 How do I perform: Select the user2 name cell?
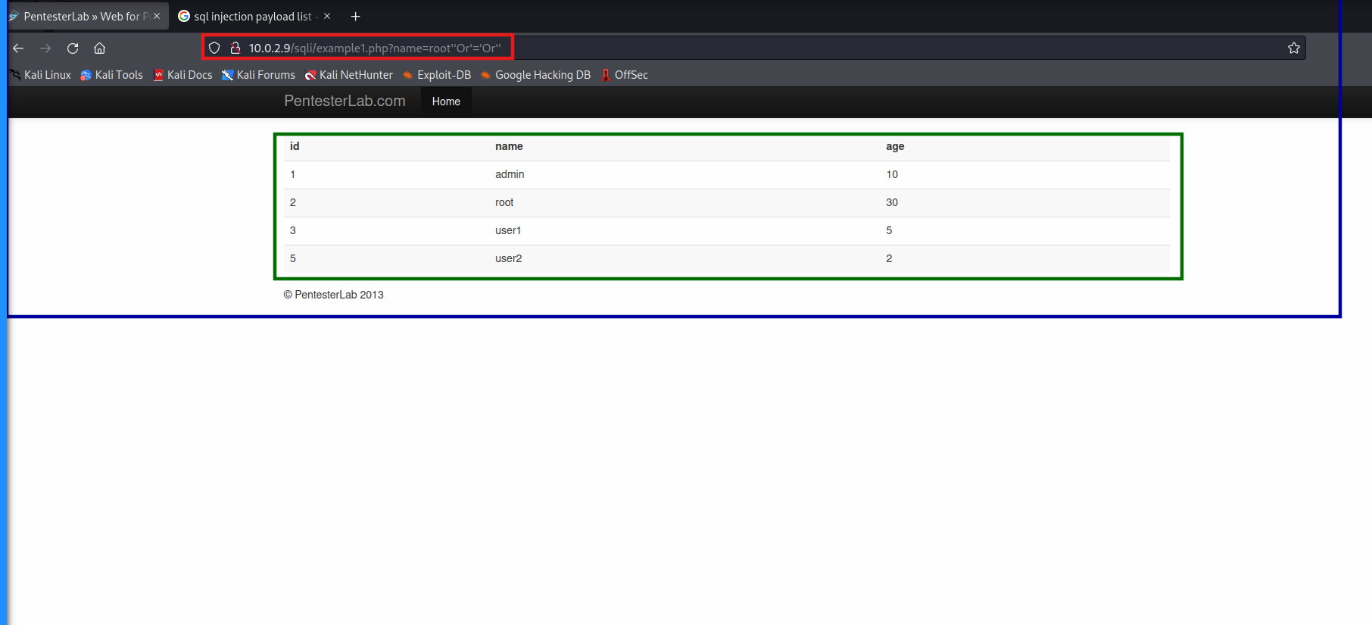(x=509, y=258)
